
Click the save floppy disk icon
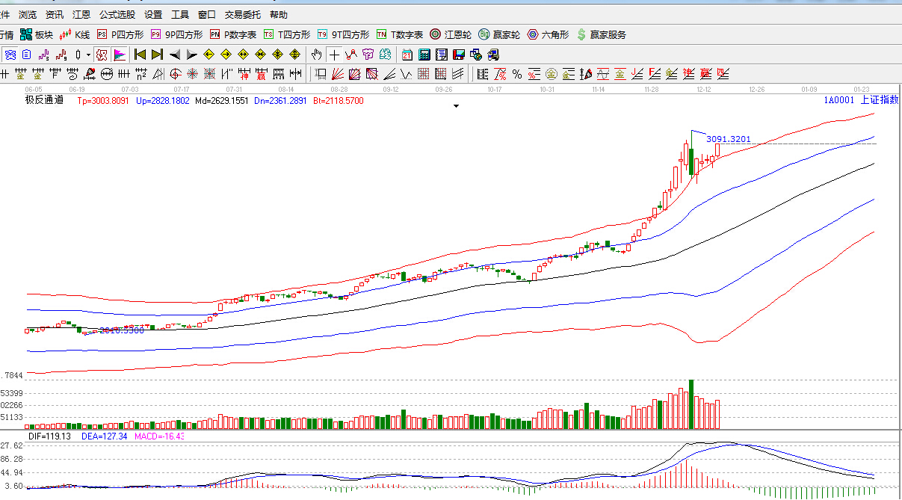click(459, 55)
